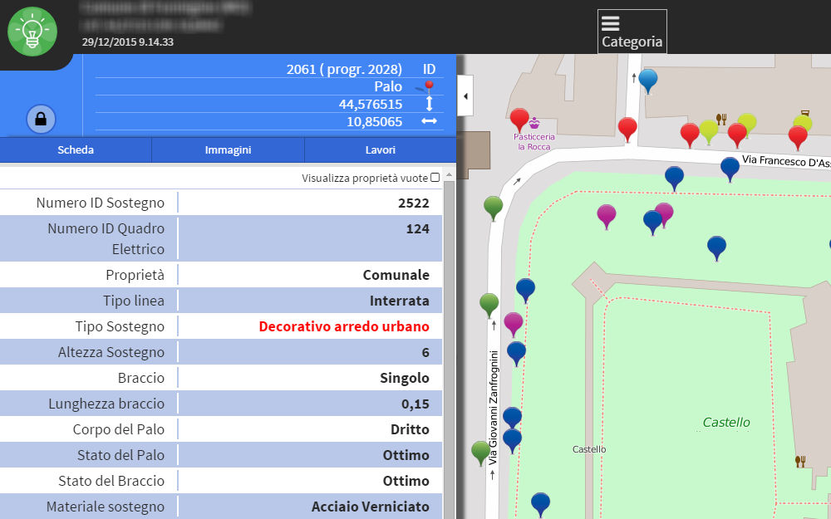831x519 pixels.
Task: Click the Palo pin icon in header
Action: 428,86
